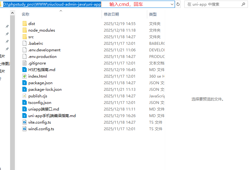Click the BABELRC type of .babelrc
This screenshot has width=252, height=170.
click(x=157, y=43)
